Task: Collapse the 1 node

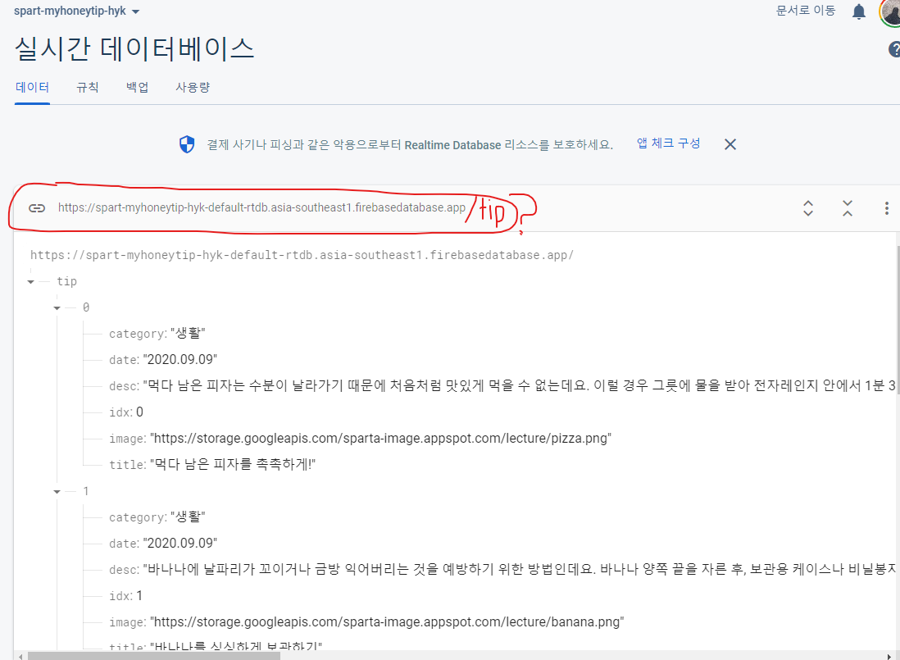Action: [57, 492]
